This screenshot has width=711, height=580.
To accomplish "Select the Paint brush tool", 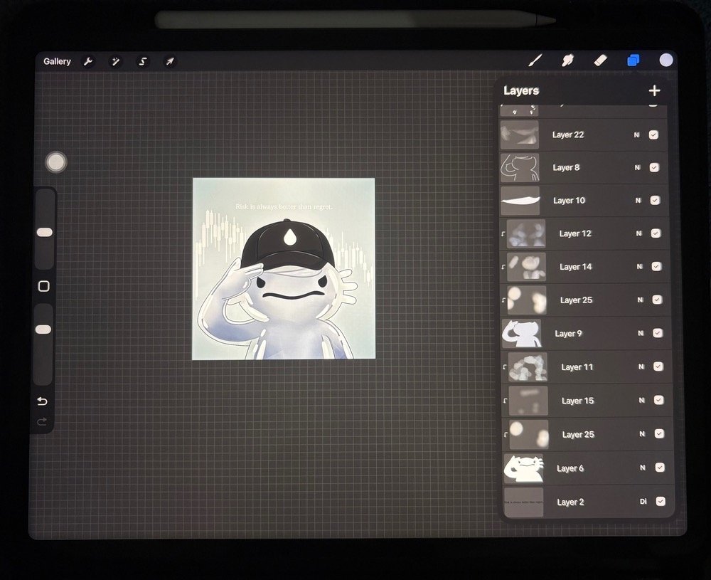I will click(535, 60).
